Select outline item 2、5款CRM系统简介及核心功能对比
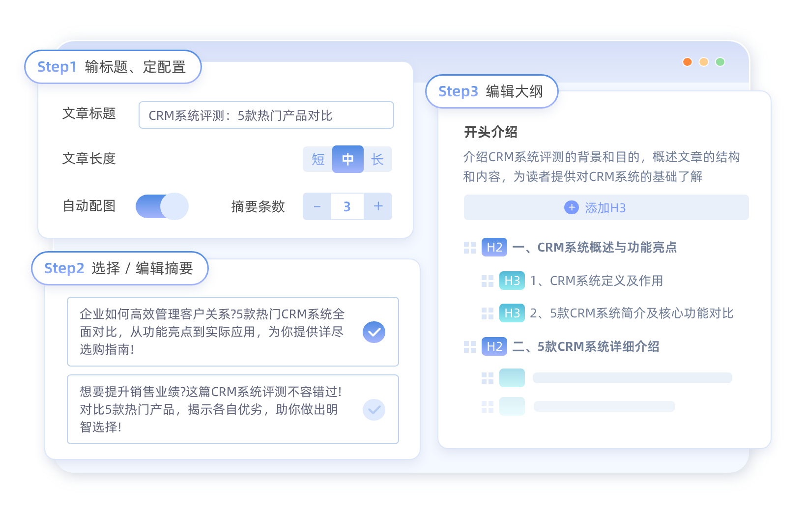Screen dimensions: 806x511 coord(632,313)
